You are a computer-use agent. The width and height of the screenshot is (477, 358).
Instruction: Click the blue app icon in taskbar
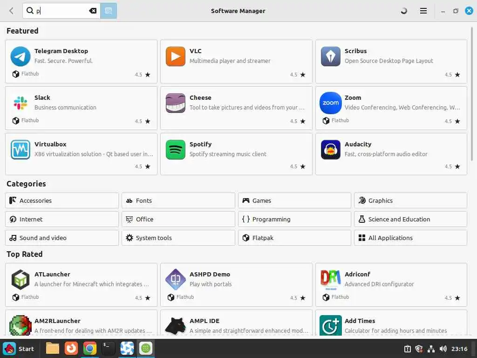click(x=127, y=348)
